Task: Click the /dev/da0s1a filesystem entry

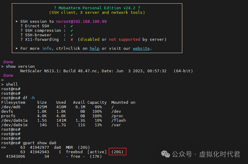Action: point(14,121)
